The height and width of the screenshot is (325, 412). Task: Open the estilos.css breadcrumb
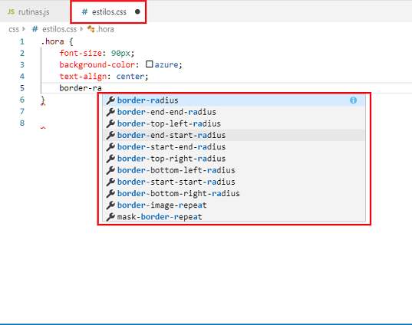click(x=59, y=29)
